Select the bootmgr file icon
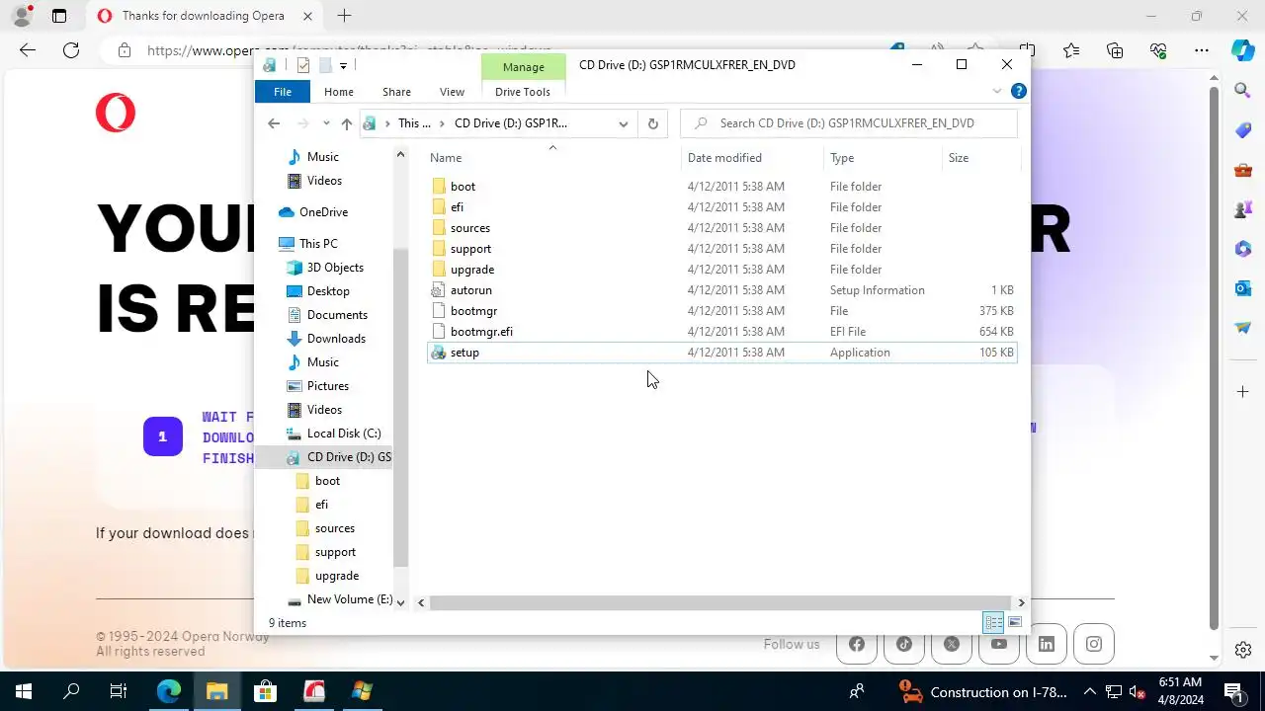Screen dimensions: 1265x711 tap(439, 311)
